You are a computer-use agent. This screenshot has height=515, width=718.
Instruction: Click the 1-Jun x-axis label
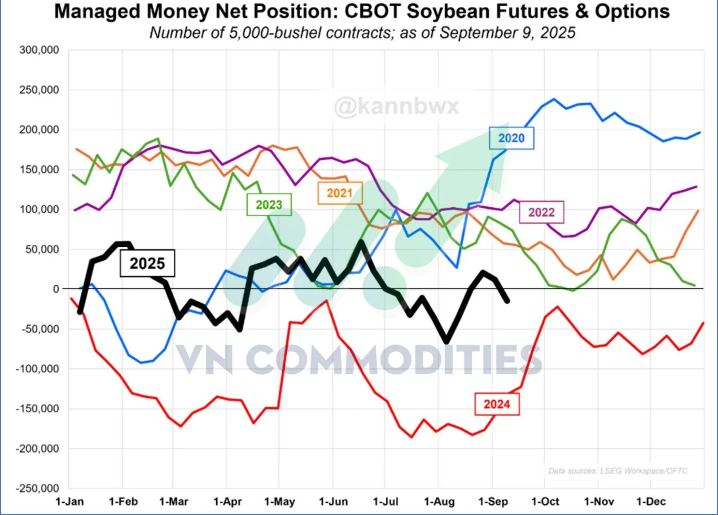tap(333, 502)
